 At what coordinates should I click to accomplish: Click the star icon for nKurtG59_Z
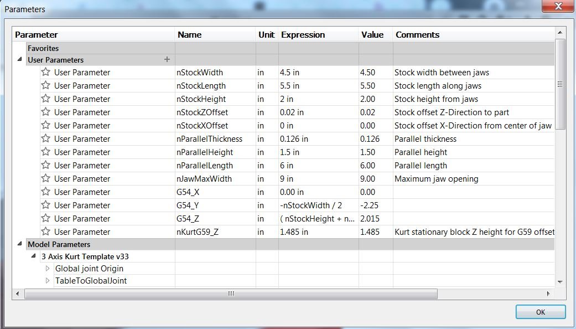click(45, 231)
